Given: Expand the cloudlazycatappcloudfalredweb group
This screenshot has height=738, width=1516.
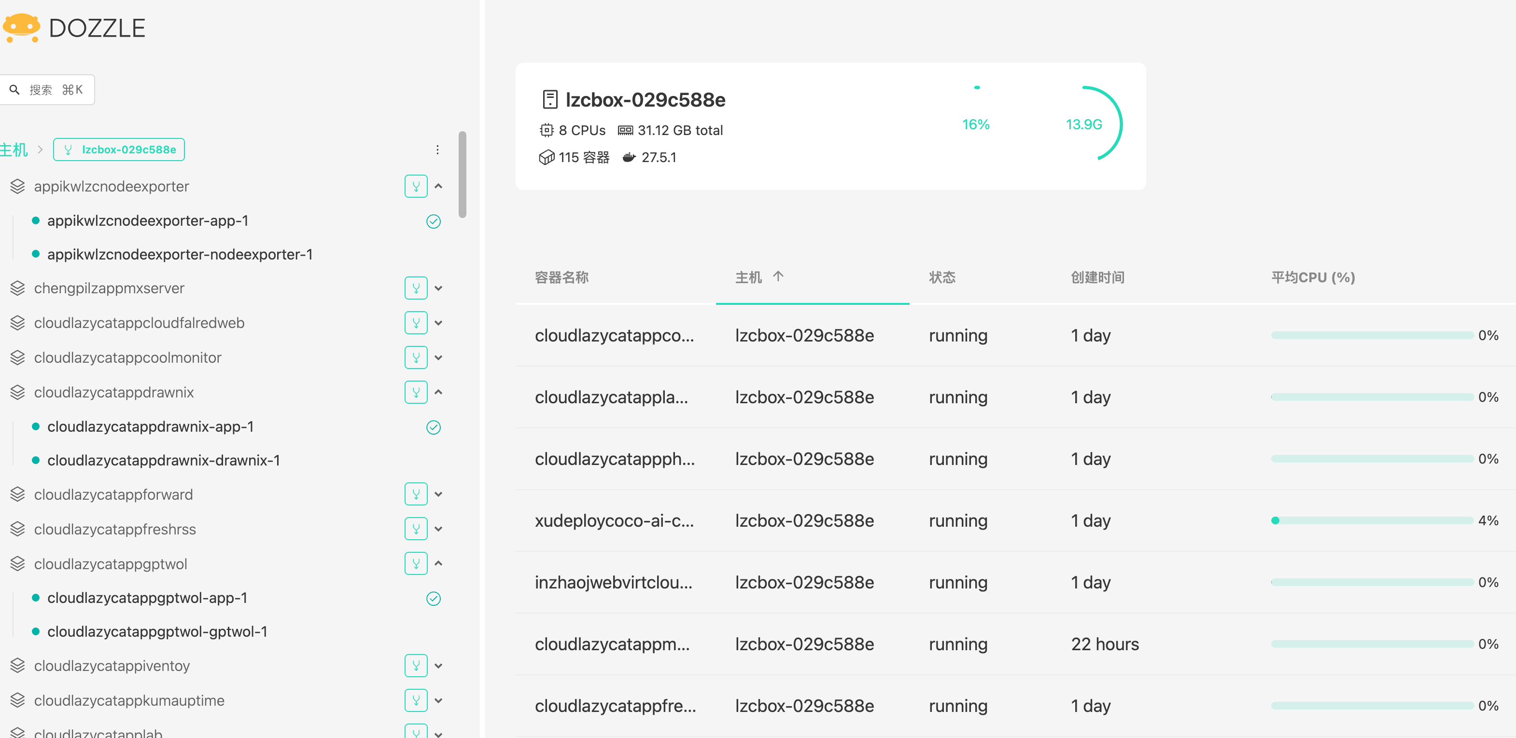Looking at the screenshot, I should pyautogui.click(x=438, y=323).
